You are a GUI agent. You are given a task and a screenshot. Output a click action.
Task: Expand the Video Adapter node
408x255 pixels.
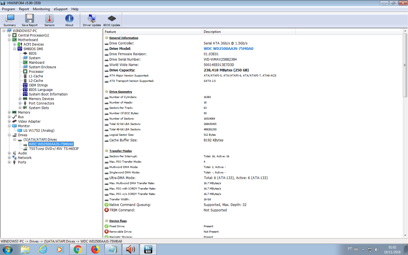click(9, 121)
